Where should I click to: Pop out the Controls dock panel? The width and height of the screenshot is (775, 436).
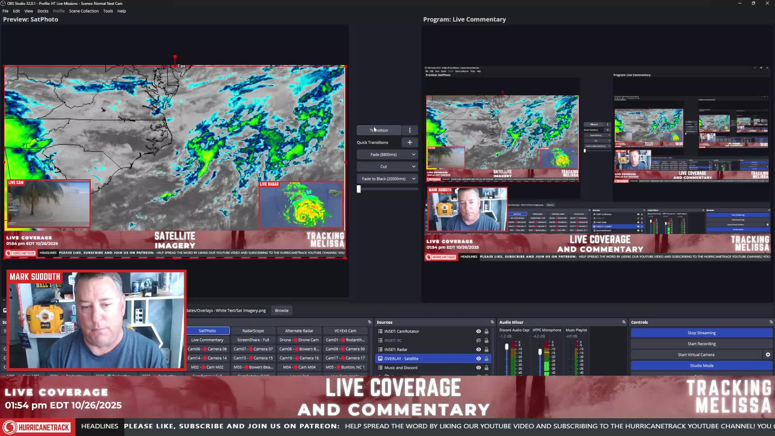[771, 322]
